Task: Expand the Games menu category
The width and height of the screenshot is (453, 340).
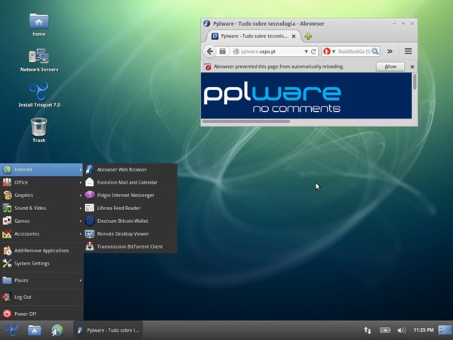Action: click(x=42, y=221)
